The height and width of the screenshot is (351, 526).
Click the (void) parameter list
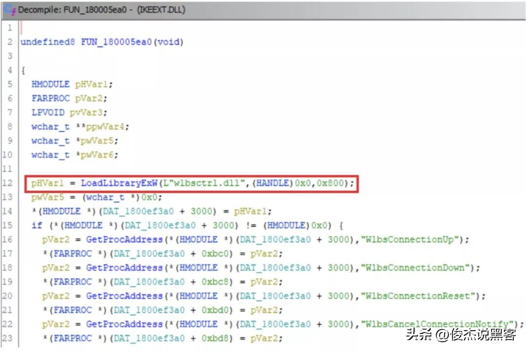169,42
